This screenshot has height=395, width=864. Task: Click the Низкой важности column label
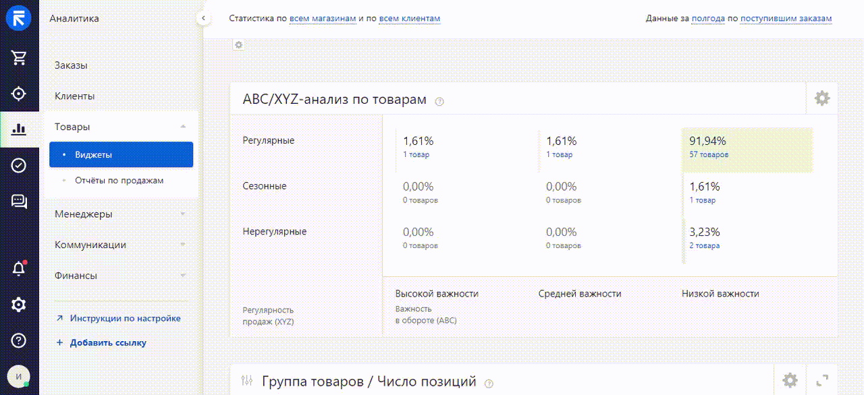pos(720,293)
